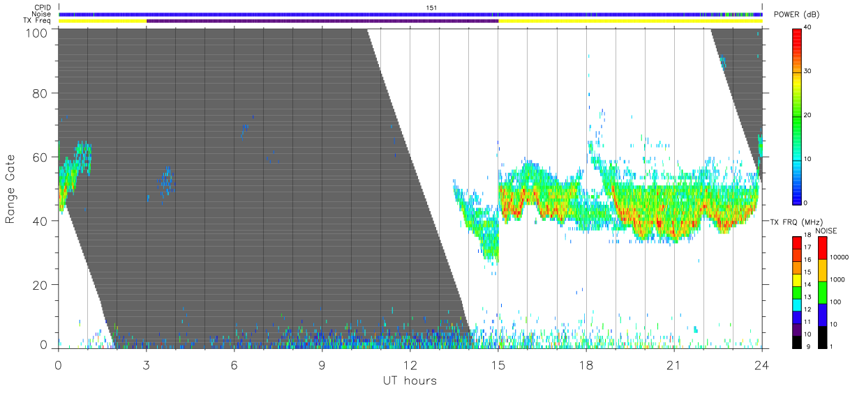Click the 6 tick on the UT hours axis
857x395 pixels.
point(234,364)
